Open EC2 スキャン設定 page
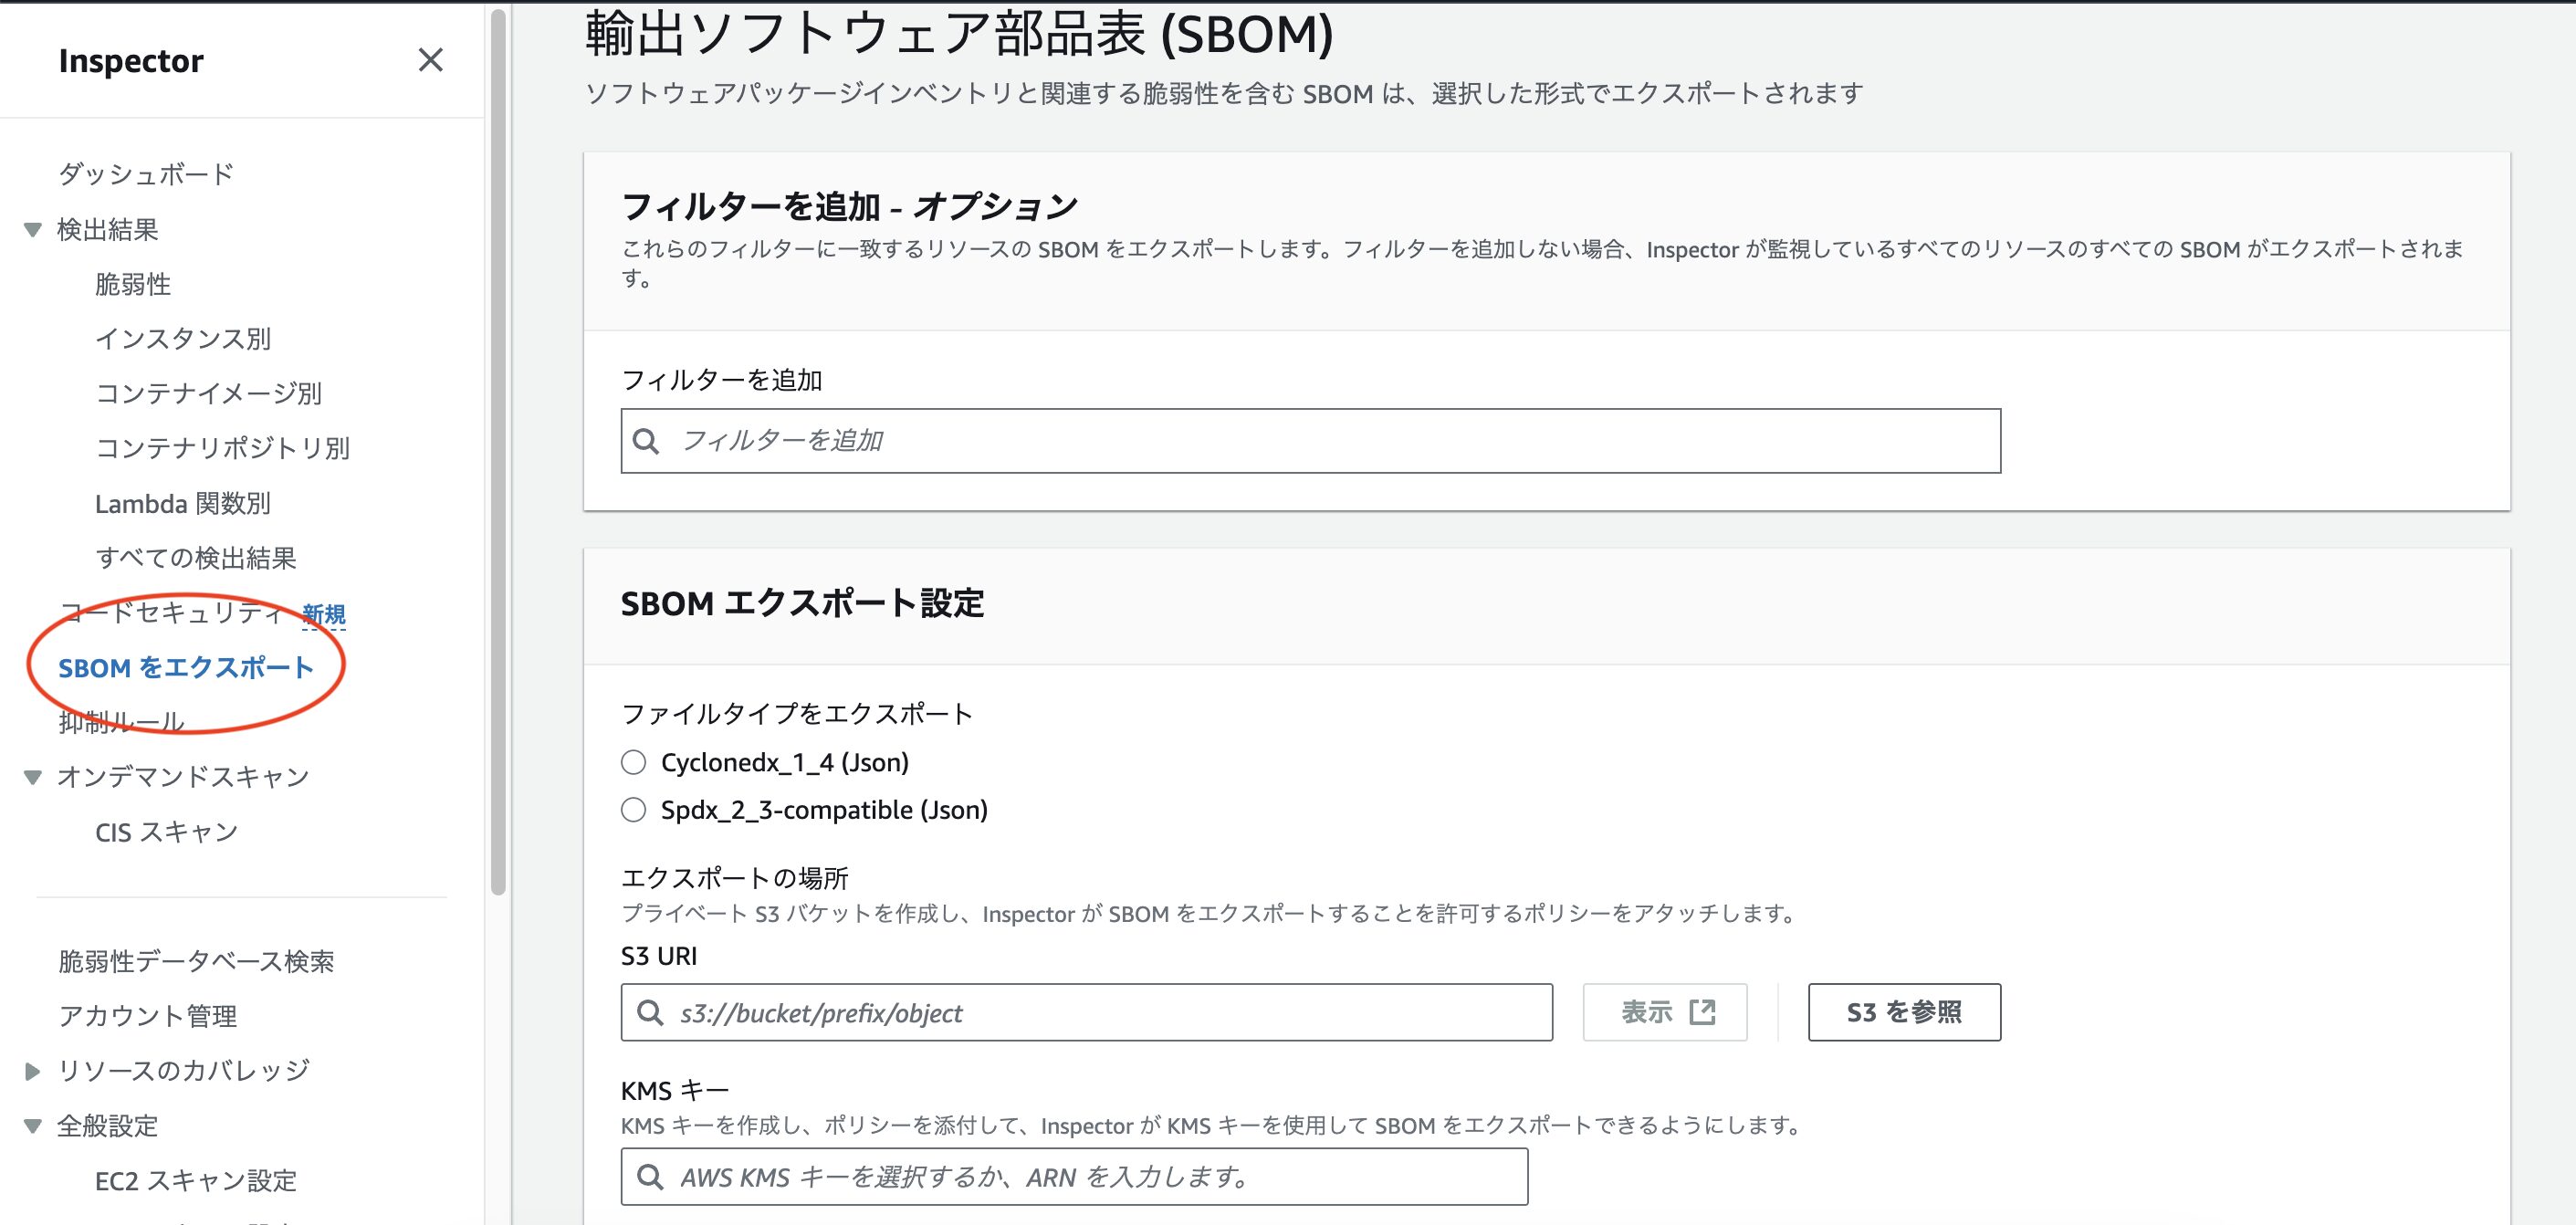 tap(196, 1181)
